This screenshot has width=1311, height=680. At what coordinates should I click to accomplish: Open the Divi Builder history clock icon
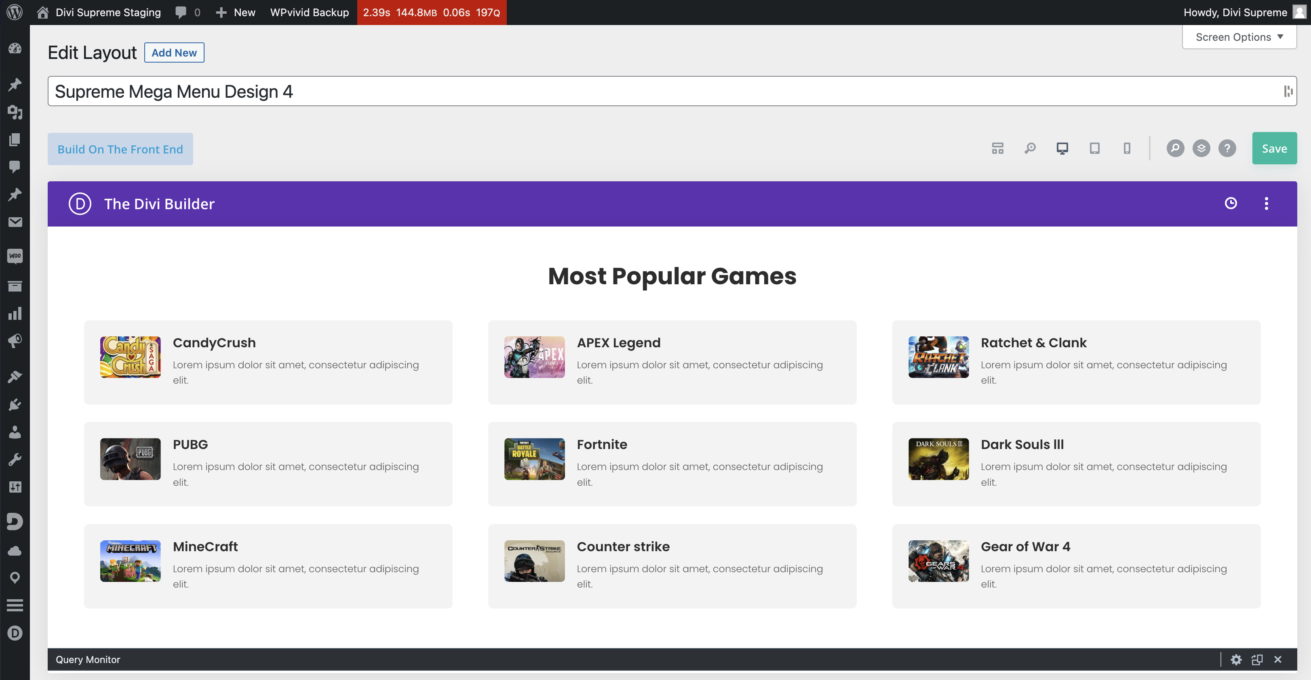click(x=1231, y=204)
